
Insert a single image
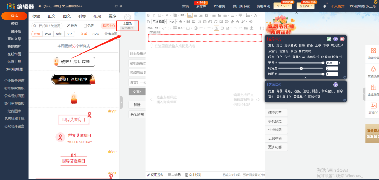205,22
